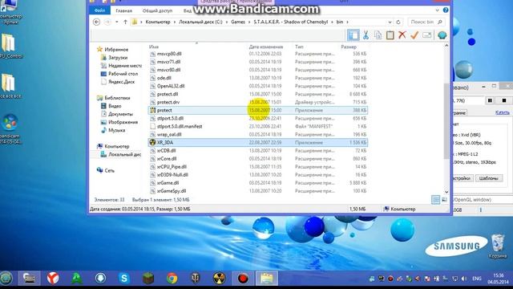Screen dimensions: 513x289
Task: Click the Paste clipboard toolbar icon
Action: pyautogui.click(x=390, y=35)
